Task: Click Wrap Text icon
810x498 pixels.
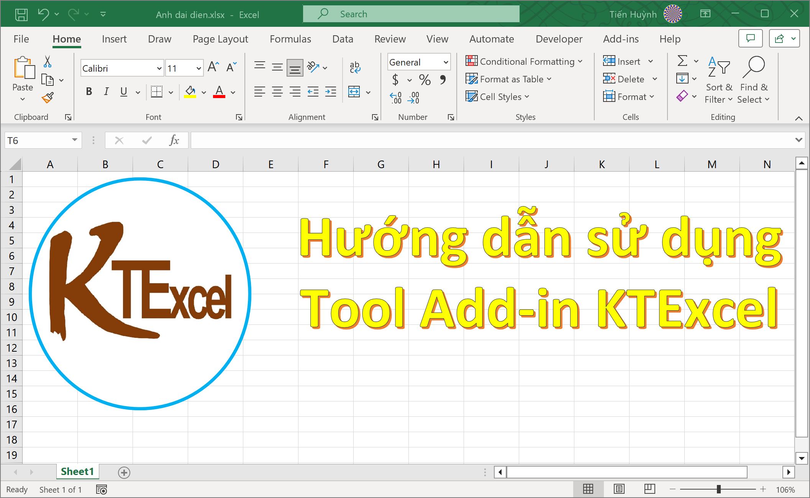Action: 355,67
